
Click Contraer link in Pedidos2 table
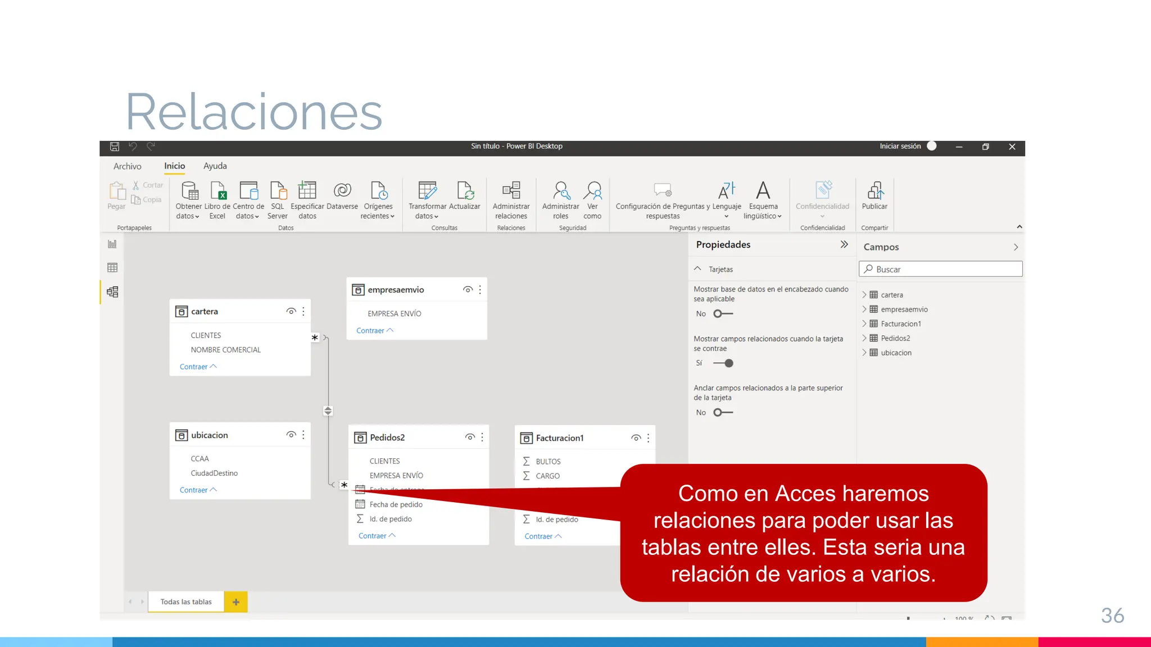377,536
